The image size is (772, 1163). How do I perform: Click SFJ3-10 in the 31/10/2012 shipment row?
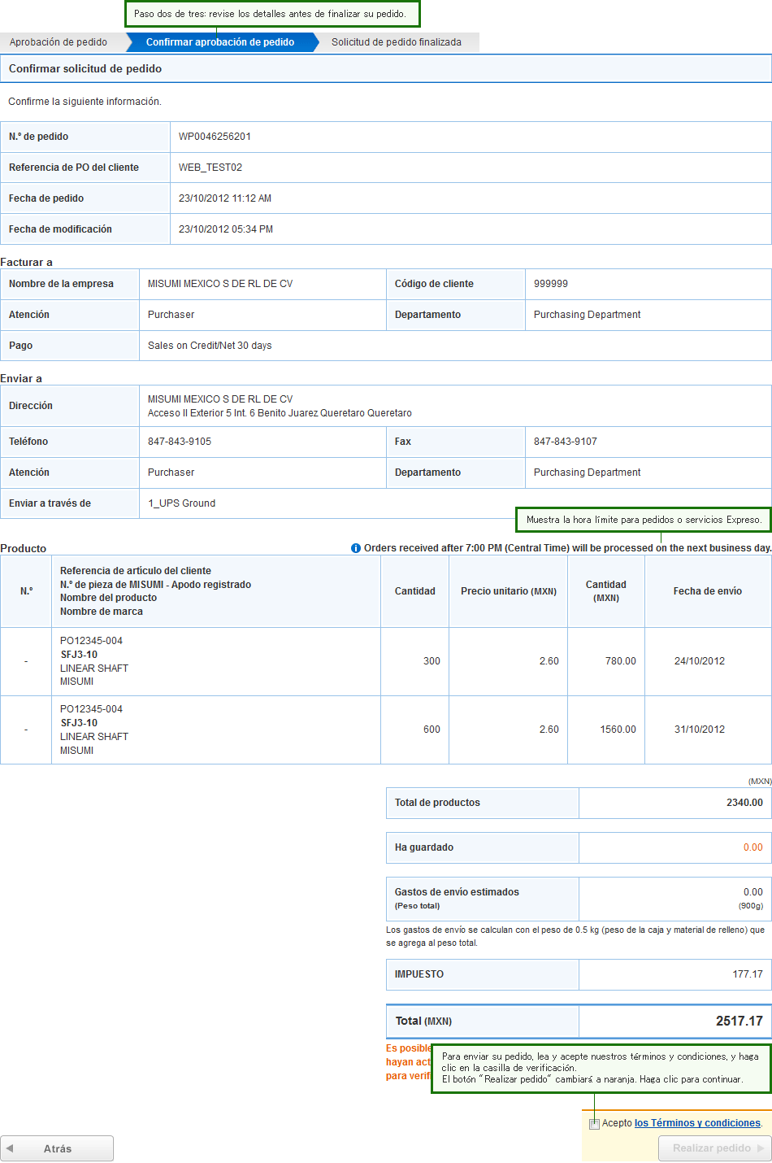[x=79, y=723]
